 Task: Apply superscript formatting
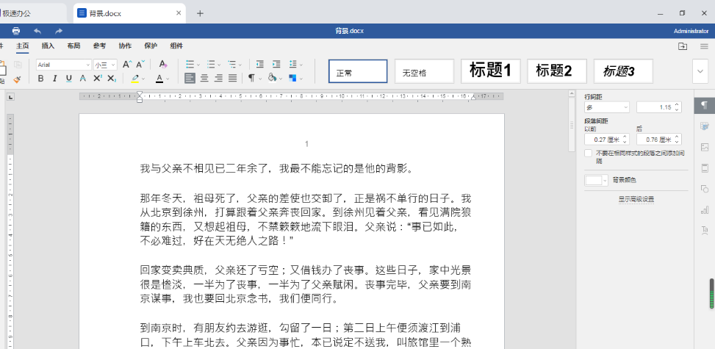97,79
